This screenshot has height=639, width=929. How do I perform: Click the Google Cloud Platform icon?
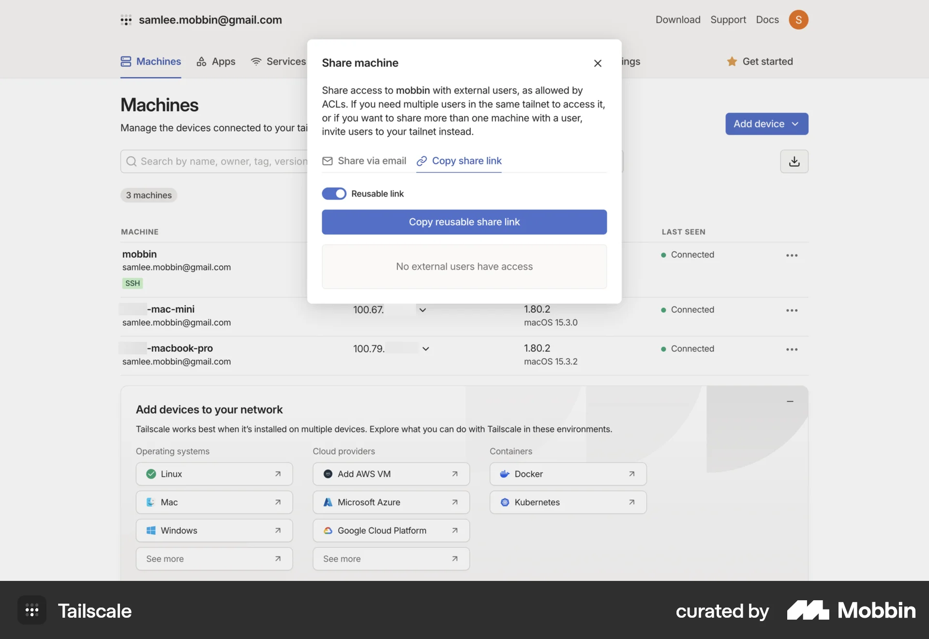(x=328, y=531)
